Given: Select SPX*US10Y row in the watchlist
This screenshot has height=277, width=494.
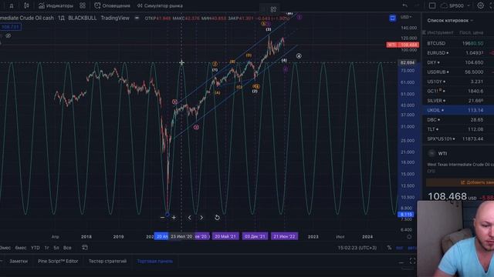Looking at the screenshot, I should pos(458,138).
